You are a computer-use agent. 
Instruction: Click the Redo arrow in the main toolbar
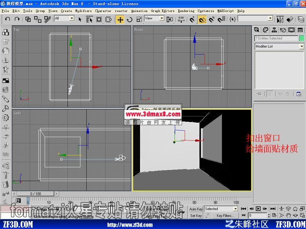tap(17, 19)
